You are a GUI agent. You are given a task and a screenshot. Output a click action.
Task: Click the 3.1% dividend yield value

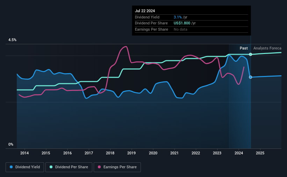(178, 17)
